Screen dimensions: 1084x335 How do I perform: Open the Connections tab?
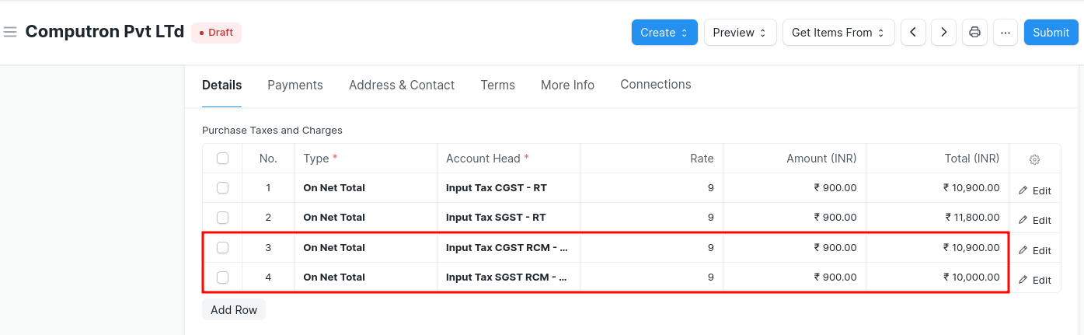656,84
